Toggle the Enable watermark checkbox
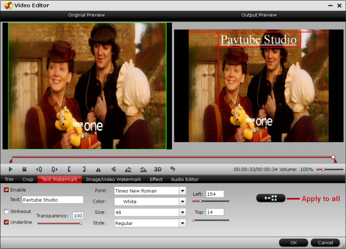The height and width of the screenshot is (249, 346). pos(6,189)
